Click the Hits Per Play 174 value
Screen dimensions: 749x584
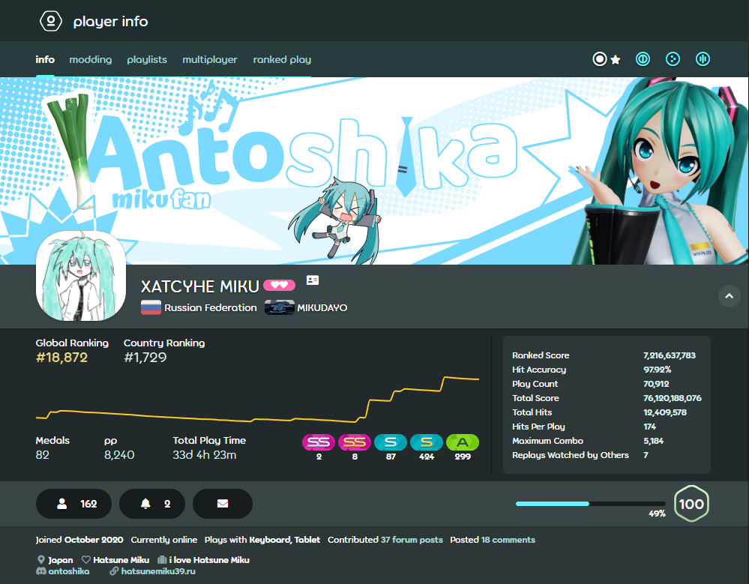click(x=649, y=427)
